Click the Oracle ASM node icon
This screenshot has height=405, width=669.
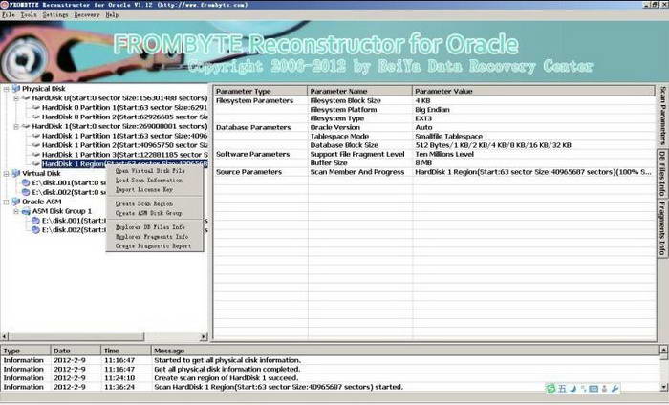[x=16, y=202]
